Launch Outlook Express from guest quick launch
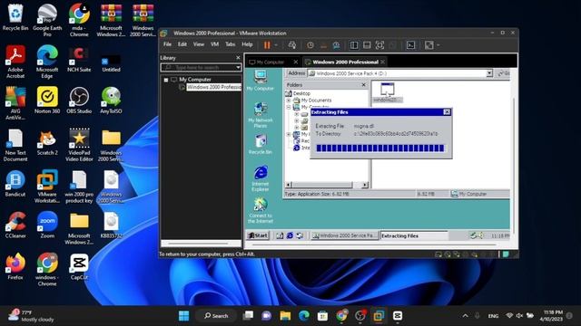Image resolution: width=581 pixels, height=326 pixels. tap(300, 235)
